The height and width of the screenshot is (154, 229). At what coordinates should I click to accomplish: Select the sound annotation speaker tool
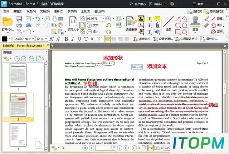(x=157, y=32)
